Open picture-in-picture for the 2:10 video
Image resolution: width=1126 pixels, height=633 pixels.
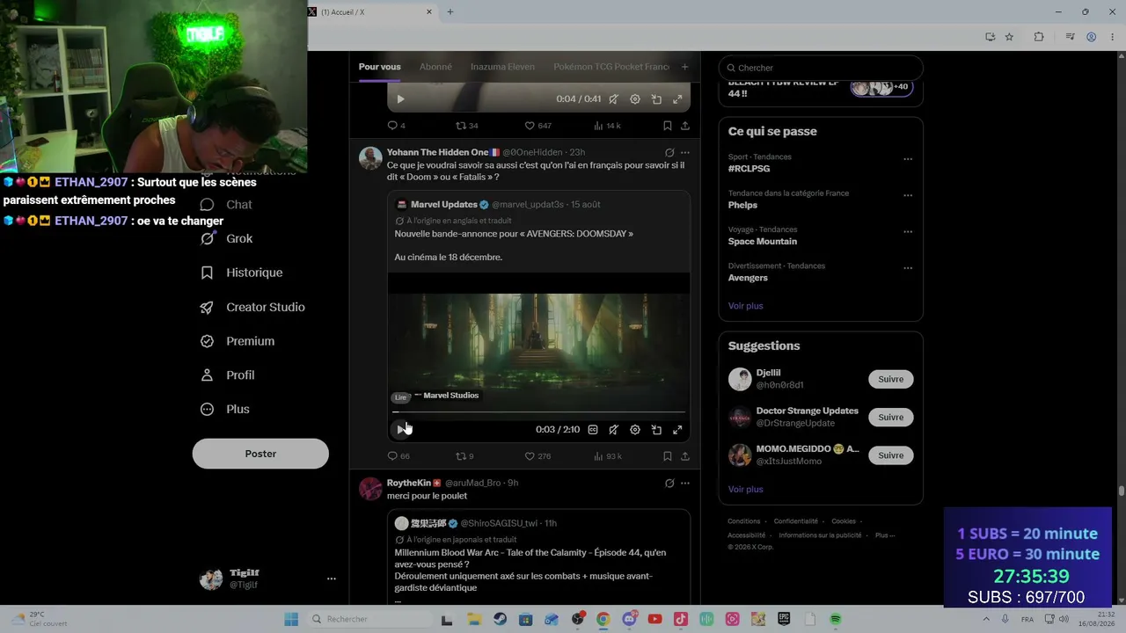click(656, 430)
